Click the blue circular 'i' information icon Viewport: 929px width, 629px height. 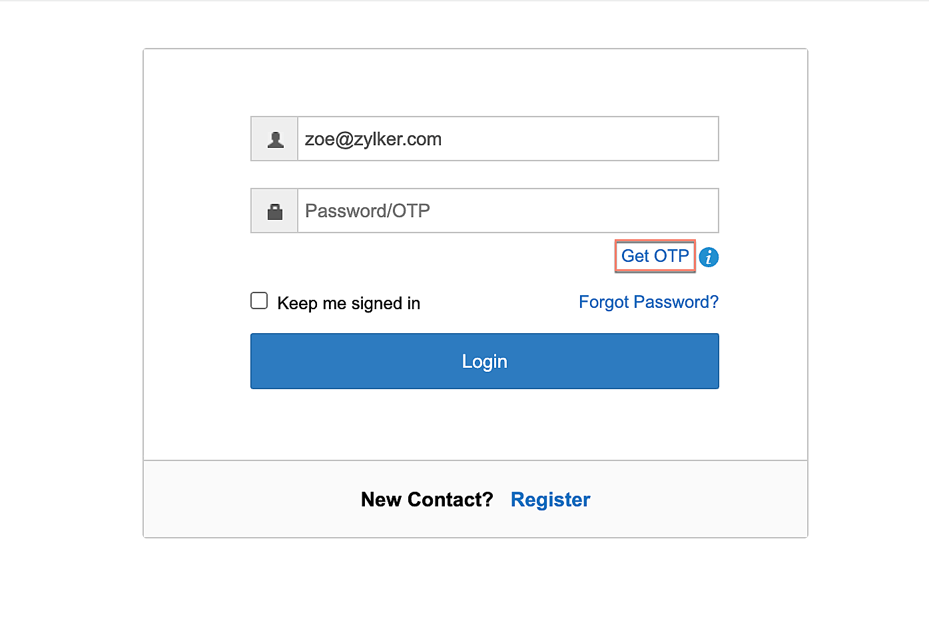coord(709,257)
